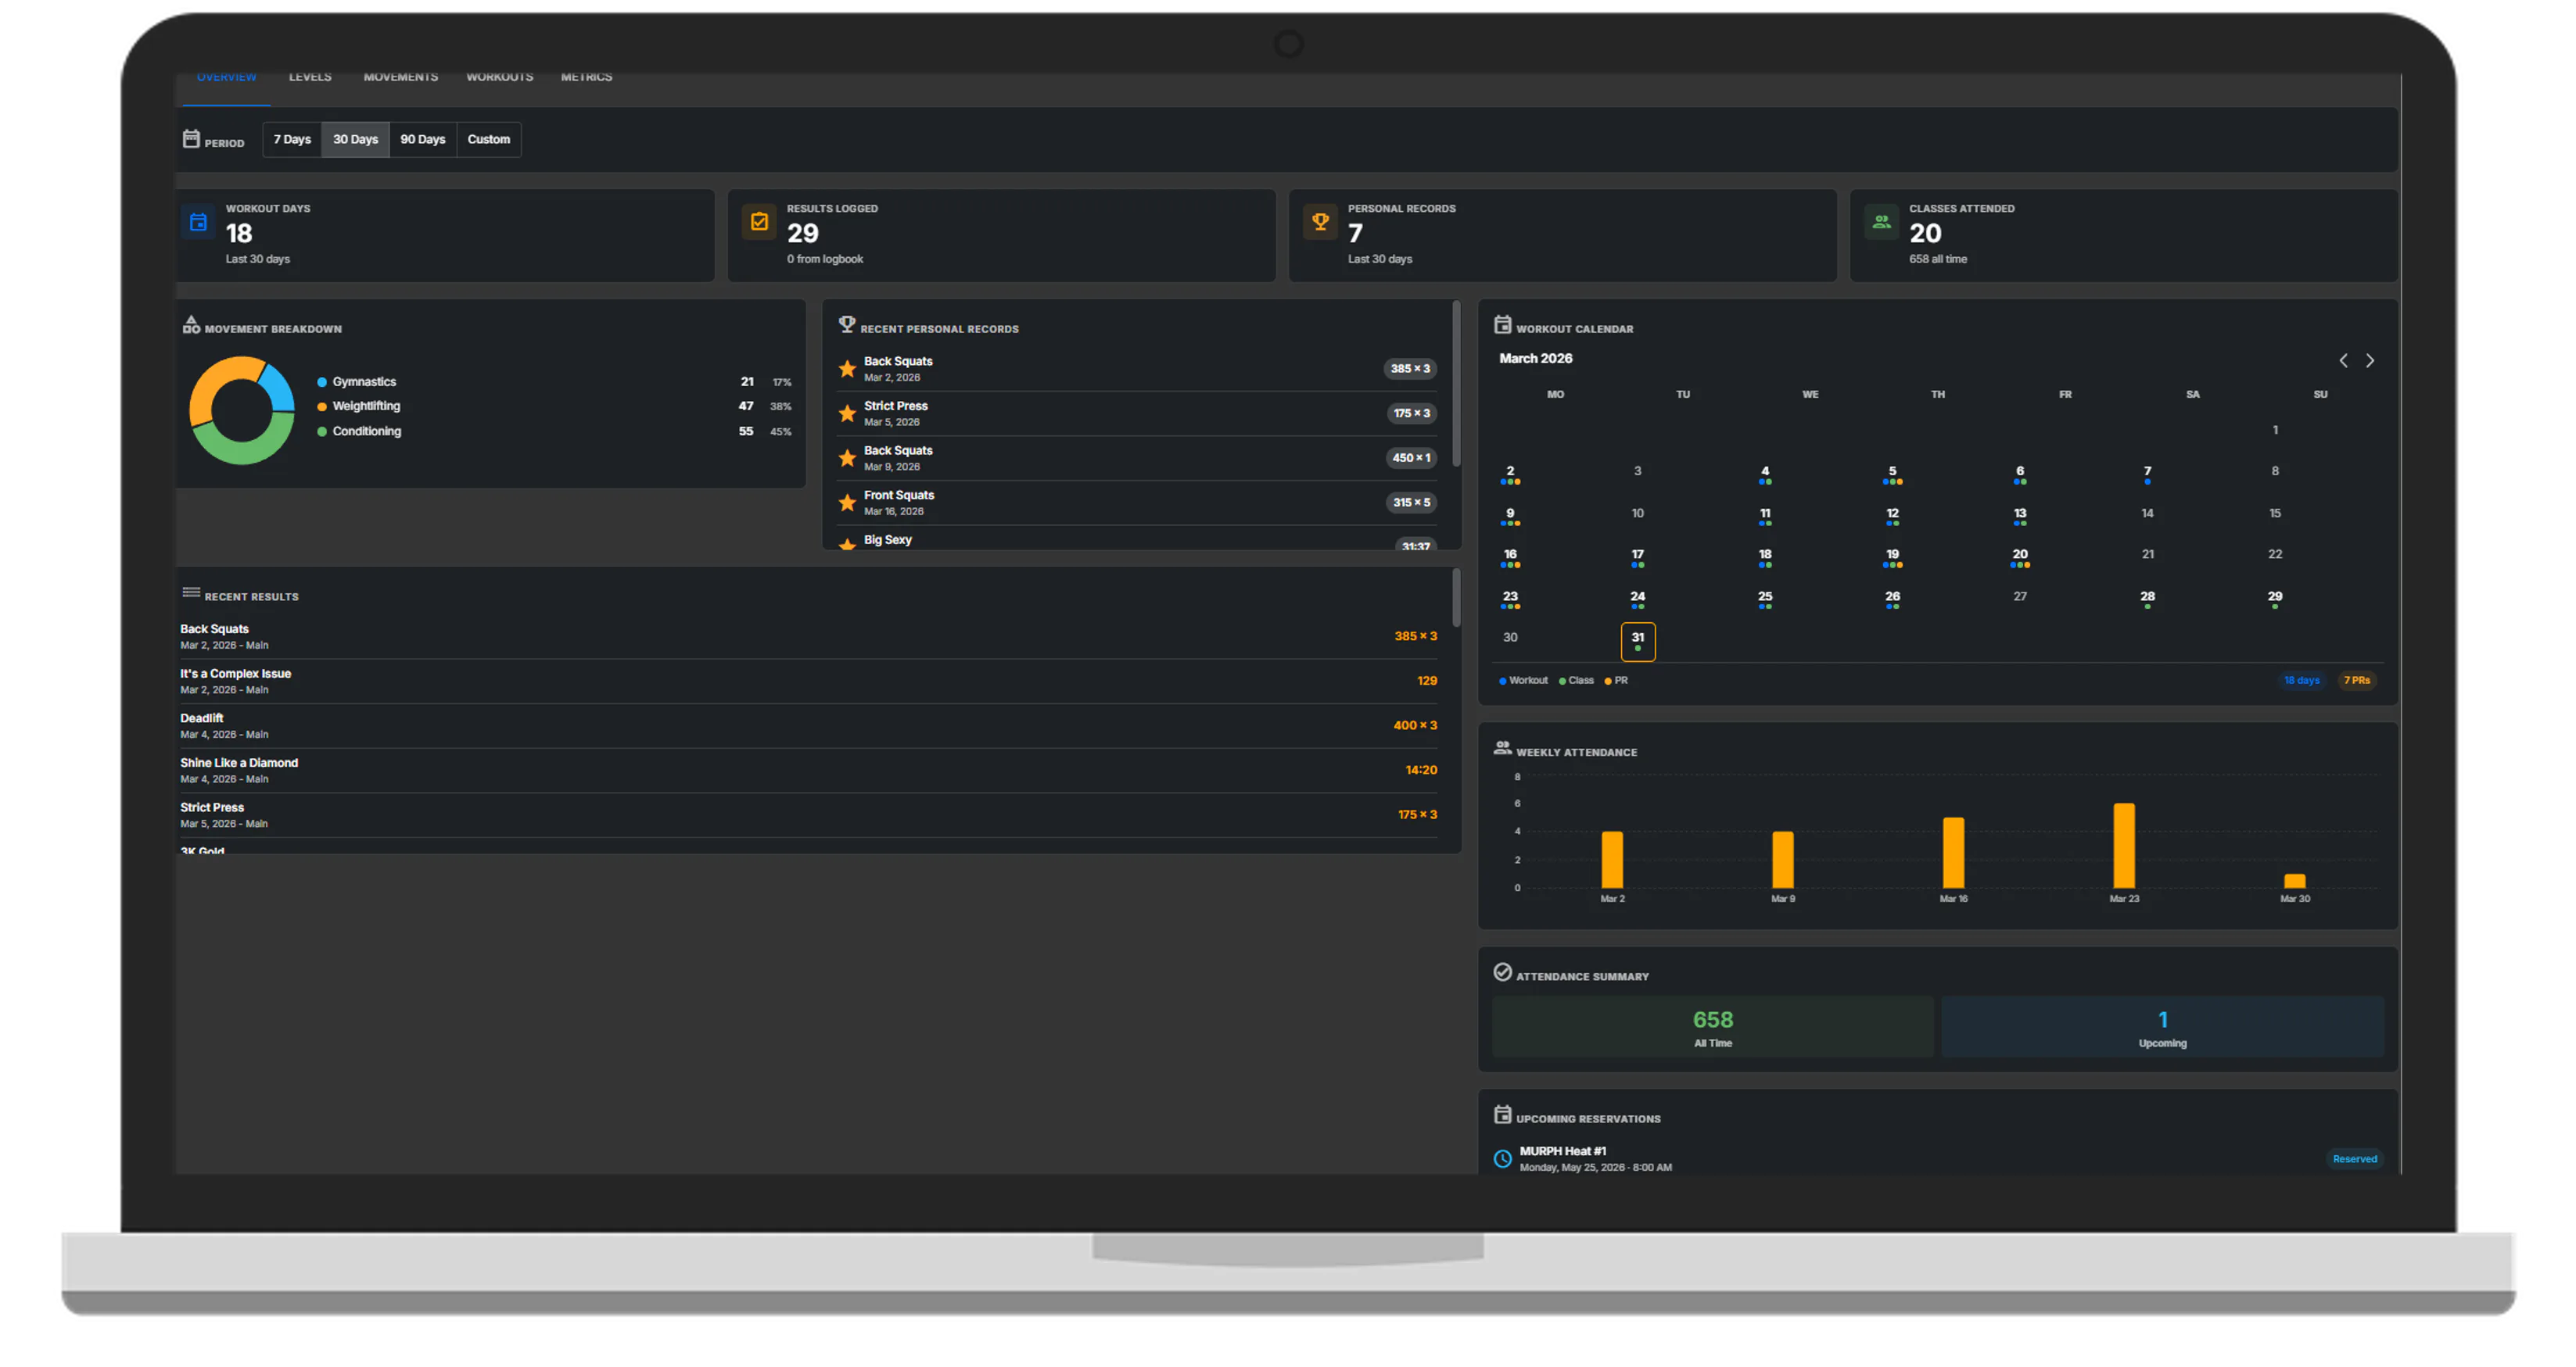Select the 90 Days period

[x=422, y=139]
